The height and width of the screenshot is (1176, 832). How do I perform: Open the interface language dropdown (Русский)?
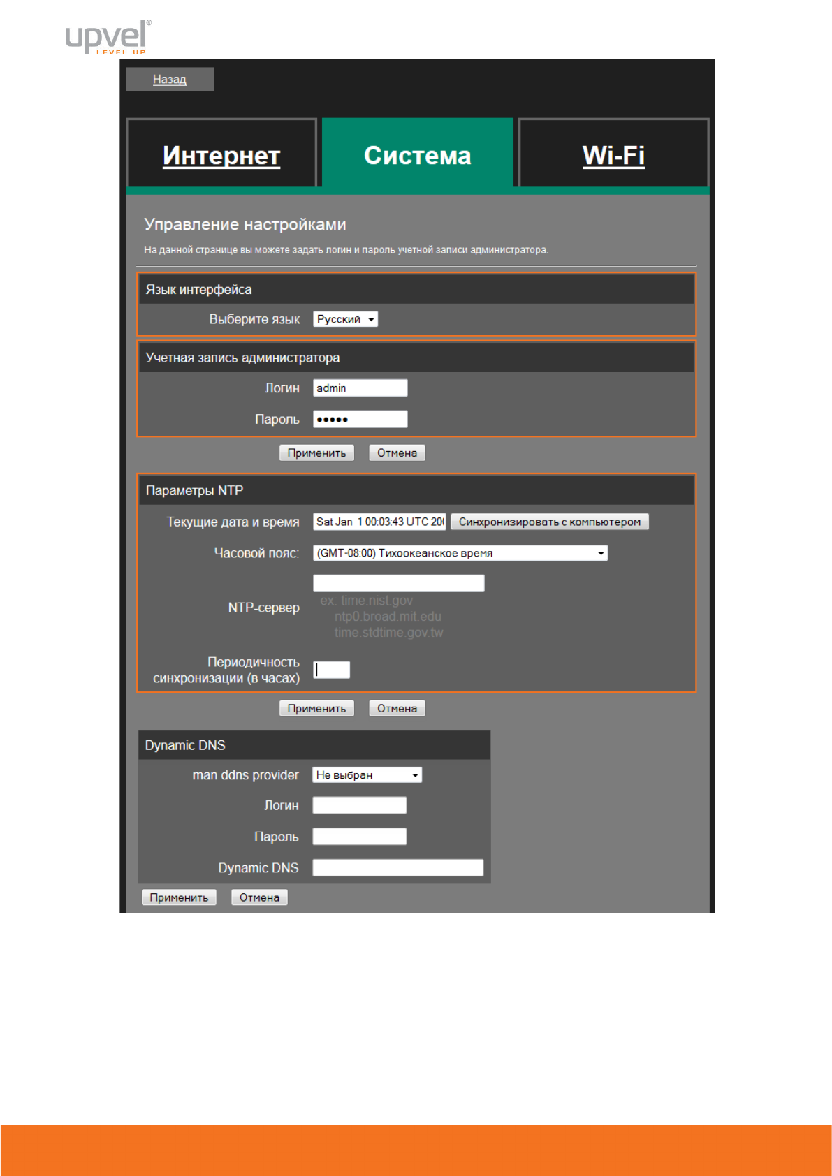(345, 319)
